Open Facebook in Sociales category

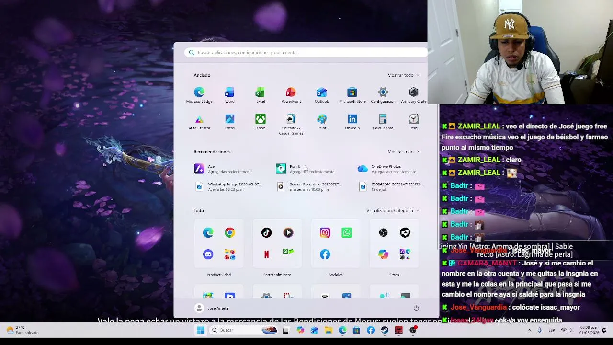point(325,254)
